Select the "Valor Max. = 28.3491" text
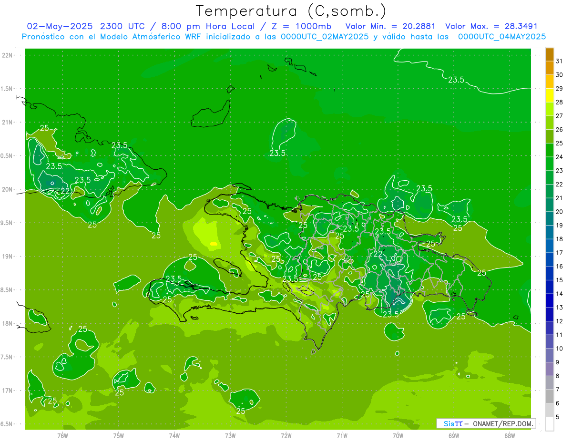The height and width of the screenshot is (442, 572). coord(491,26)
